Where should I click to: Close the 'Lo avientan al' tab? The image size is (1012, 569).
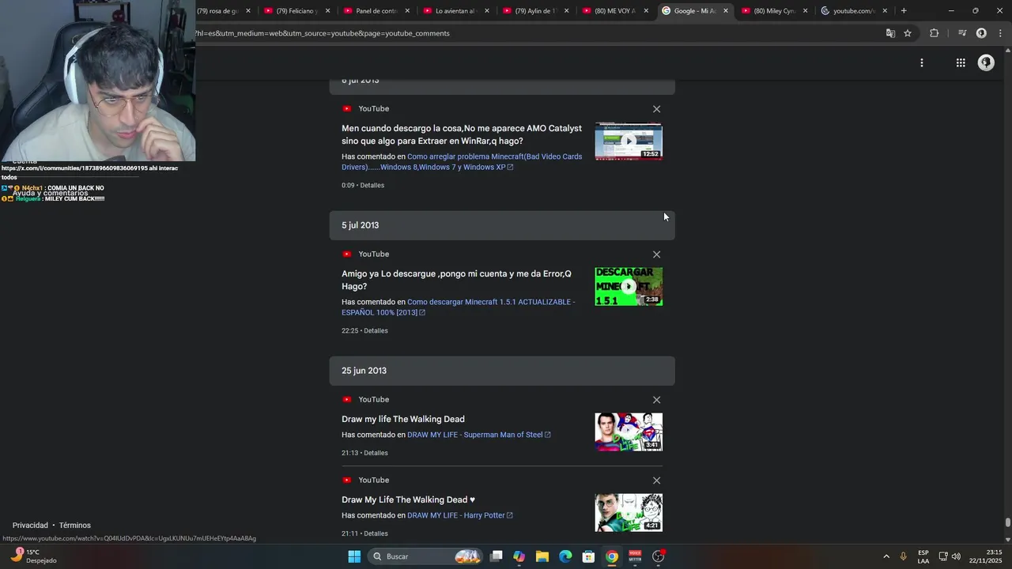487,11
